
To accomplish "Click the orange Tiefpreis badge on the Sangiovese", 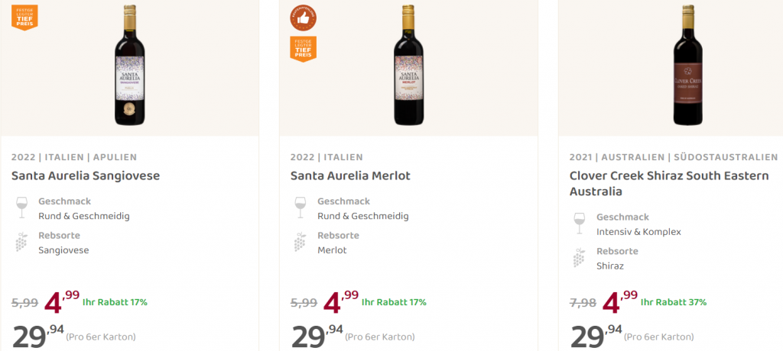I will (24, 15).
